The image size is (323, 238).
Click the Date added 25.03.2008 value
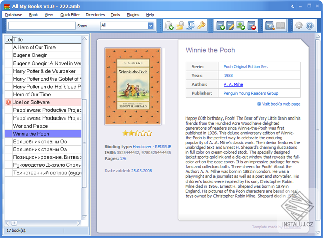tap(141, 171)
